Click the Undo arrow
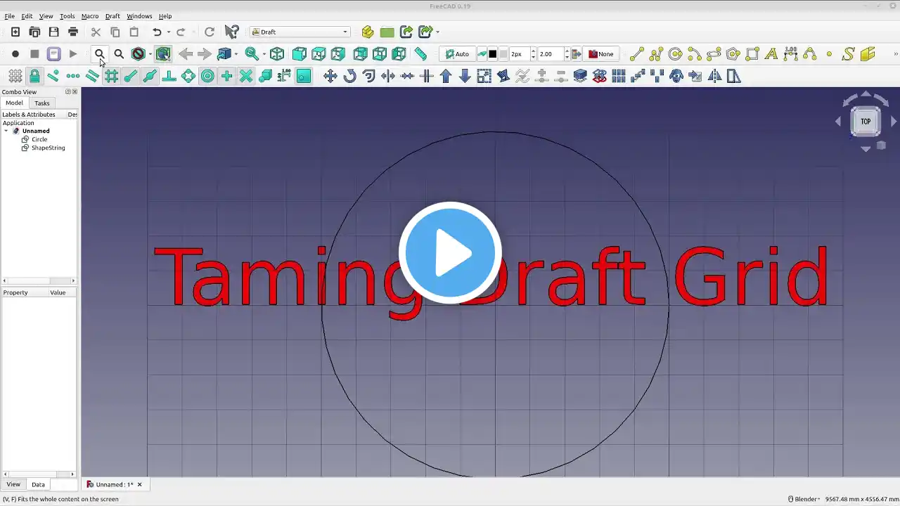 tap(157, 32)
